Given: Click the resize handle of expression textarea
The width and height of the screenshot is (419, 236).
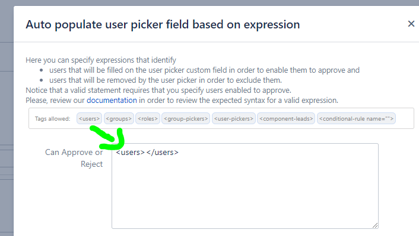Looking at the screenshot, I should click(x=375, y=225).
